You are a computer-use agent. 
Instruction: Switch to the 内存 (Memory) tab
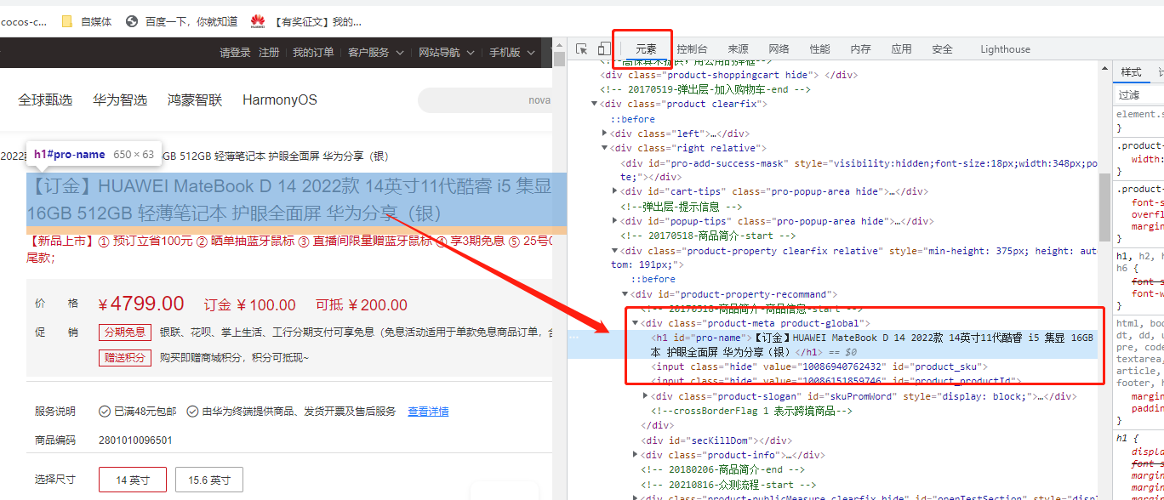(860, 49)
